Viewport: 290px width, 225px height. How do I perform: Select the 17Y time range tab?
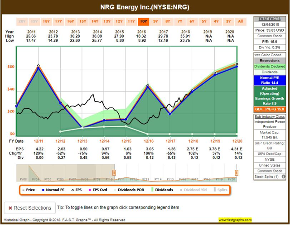pos(58,21)
